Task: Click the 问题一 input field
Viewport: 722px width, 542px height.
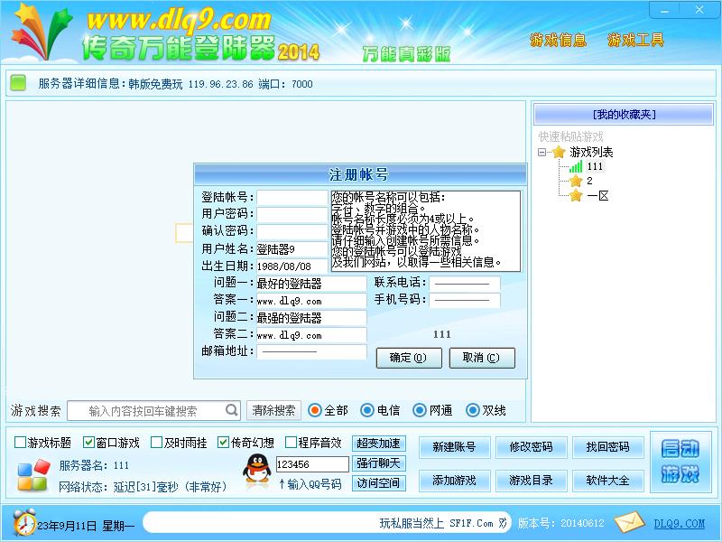Action: point(311,284)
